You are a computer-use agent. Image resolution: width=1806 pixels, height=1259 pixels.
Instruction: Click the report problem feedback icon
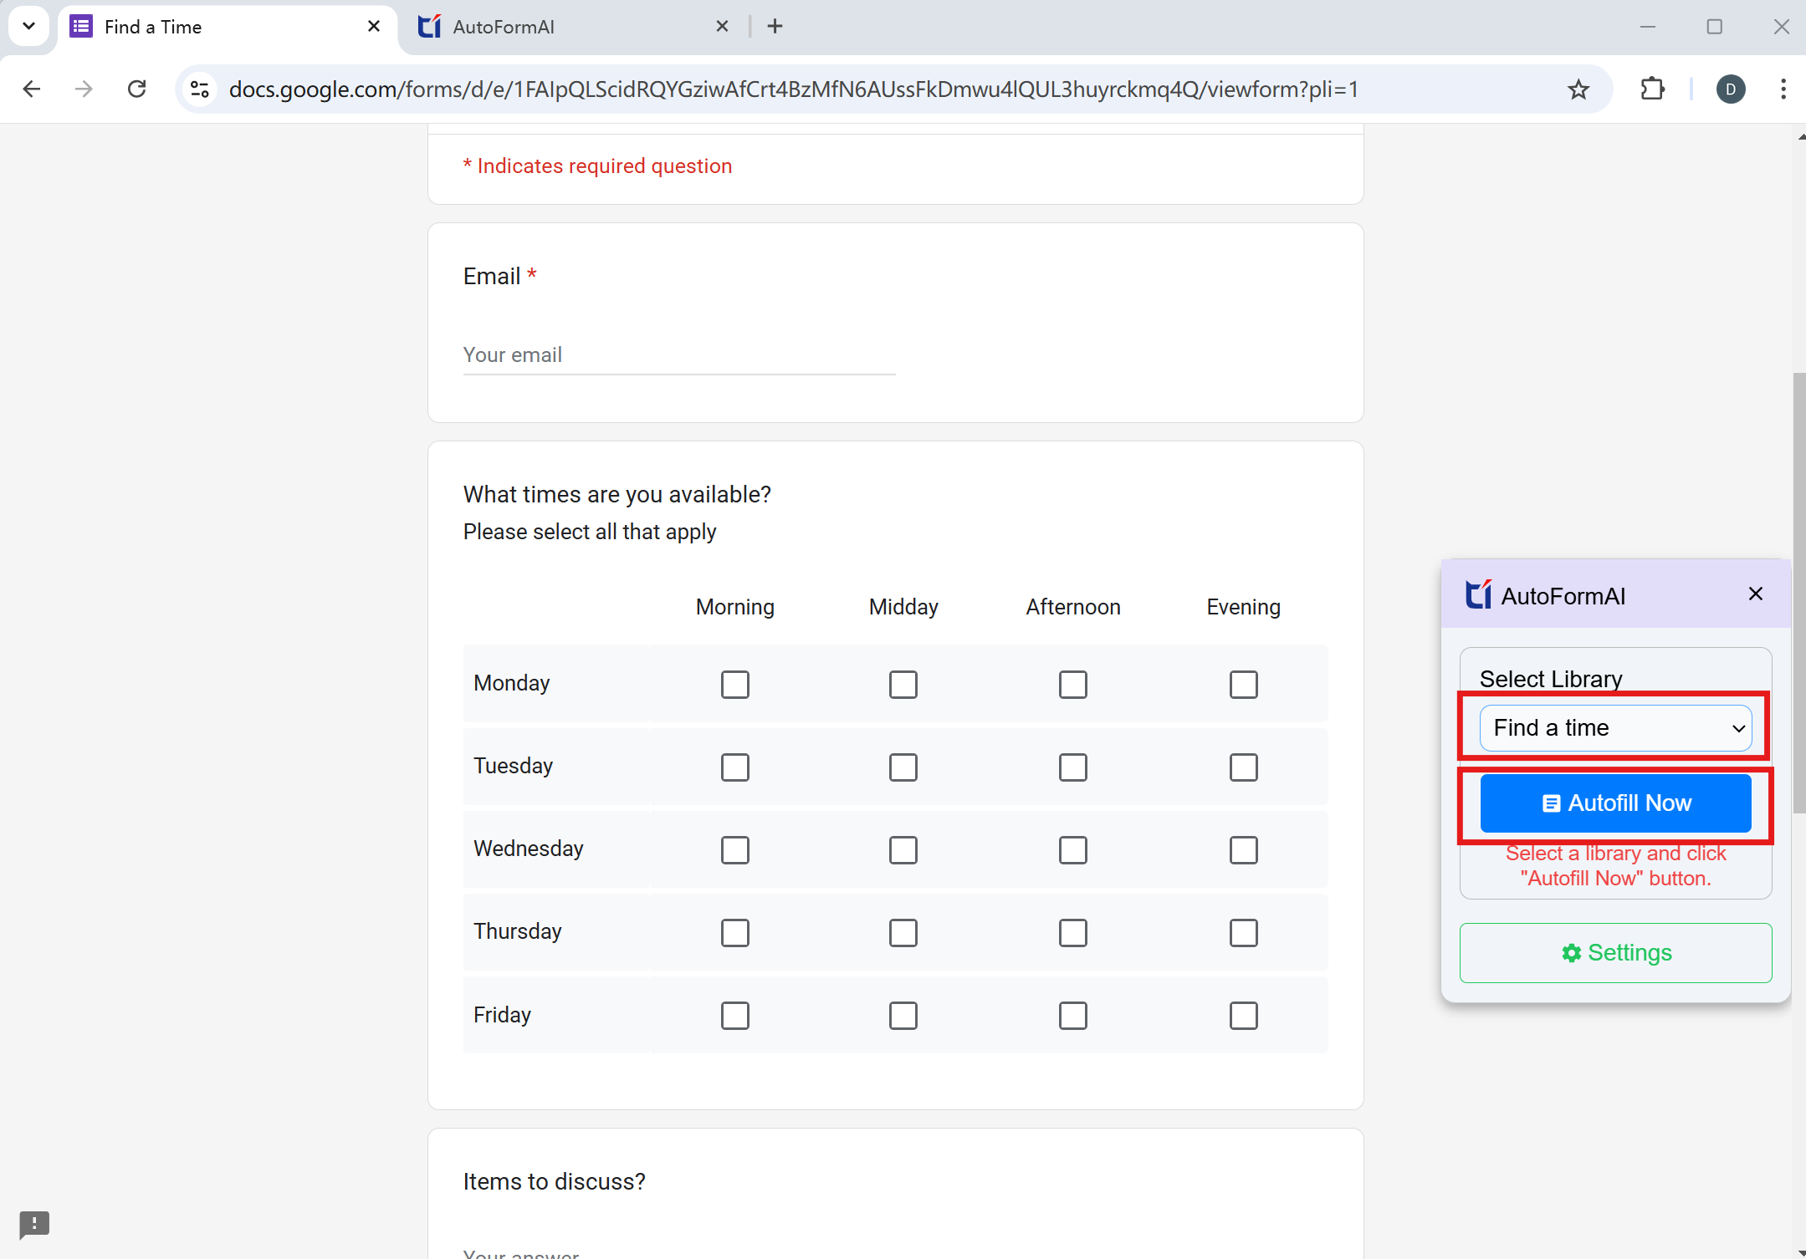tap(34, 1225)
